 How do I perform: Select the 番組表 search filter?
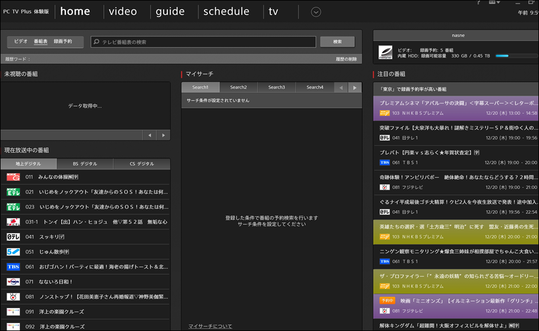[41, 41]
